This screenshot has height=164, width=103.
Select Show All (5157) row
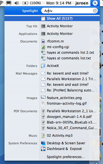(x=52, y=19)
